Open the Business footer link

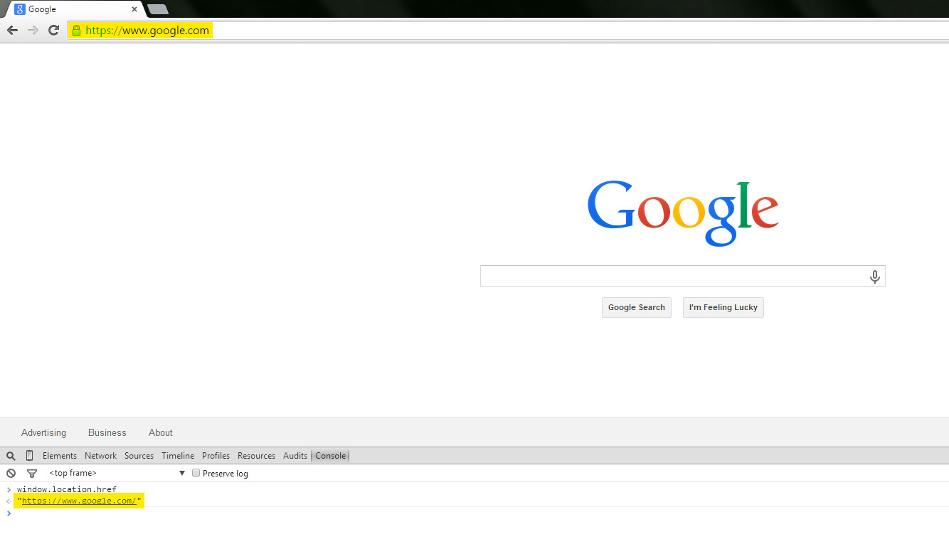click(x=107, y=432)
